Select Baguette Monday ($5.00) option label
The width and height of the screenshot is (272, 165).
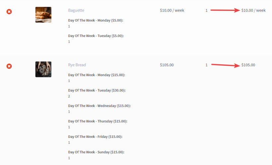pos(96,20)
